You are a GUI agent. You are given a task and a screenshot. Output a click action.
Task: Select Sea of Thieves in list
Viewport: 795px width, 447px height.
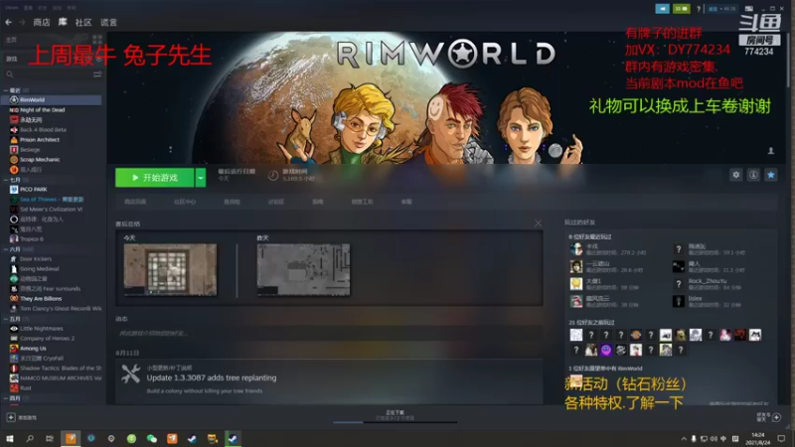coord(53,200)
